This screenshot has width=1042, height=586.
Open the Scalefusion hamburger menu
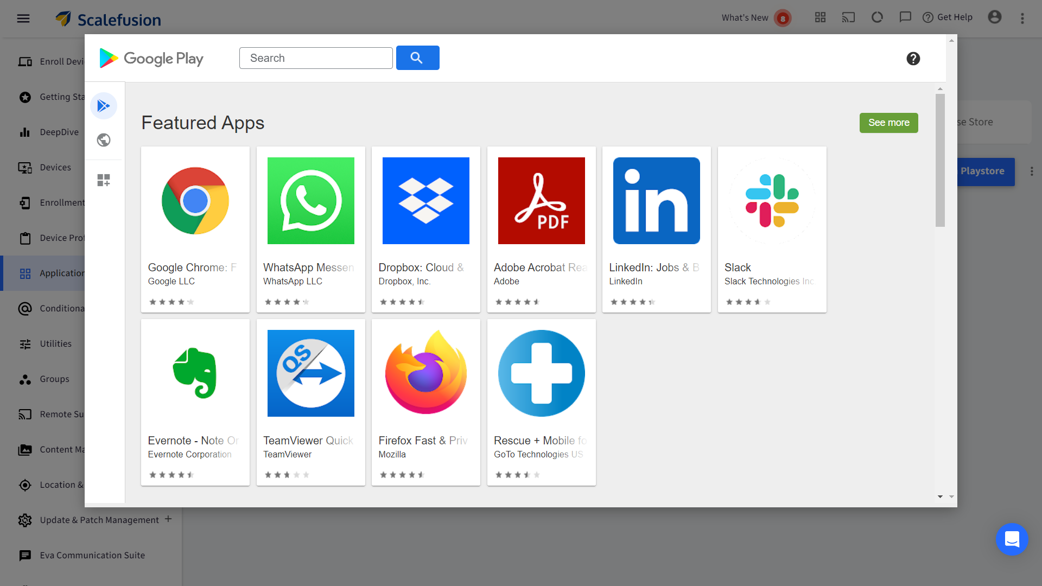point(23,18)
